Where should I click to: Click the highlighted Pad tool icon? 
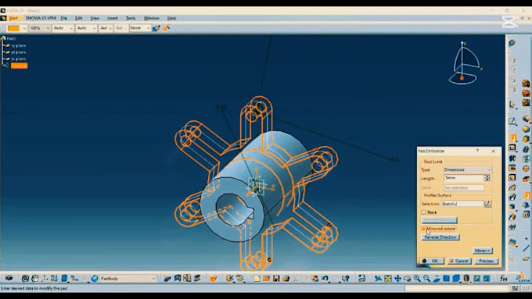click(x=513, y=138)
